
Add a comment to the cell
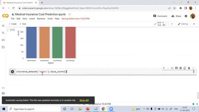pos(176,68)
